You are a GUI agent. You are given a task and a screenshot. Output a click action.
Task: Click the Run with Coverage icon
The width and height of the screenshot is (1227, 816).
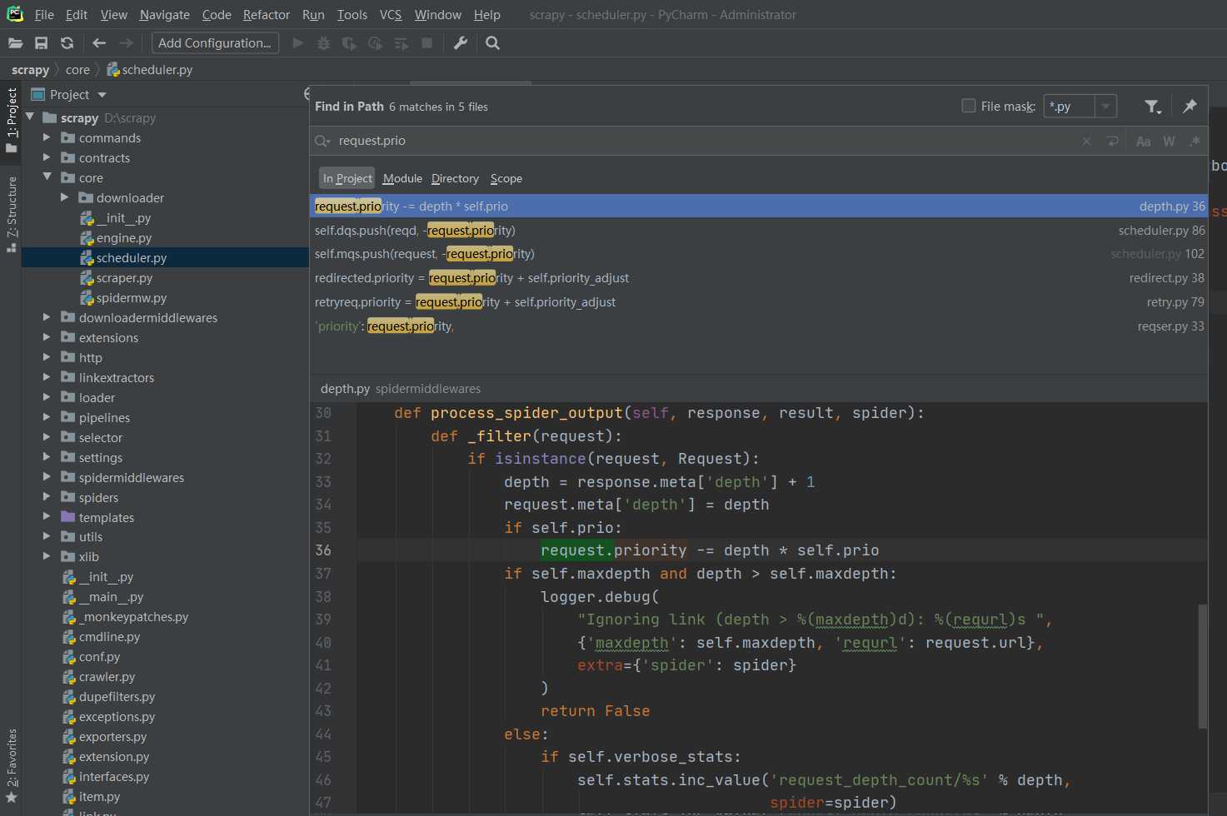[x=349, y=43]
